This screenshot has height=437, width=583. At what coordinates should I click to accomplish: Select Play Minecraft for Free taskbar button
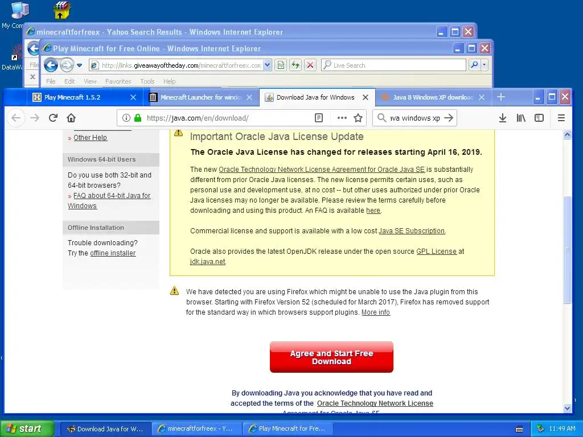[288, 429]
